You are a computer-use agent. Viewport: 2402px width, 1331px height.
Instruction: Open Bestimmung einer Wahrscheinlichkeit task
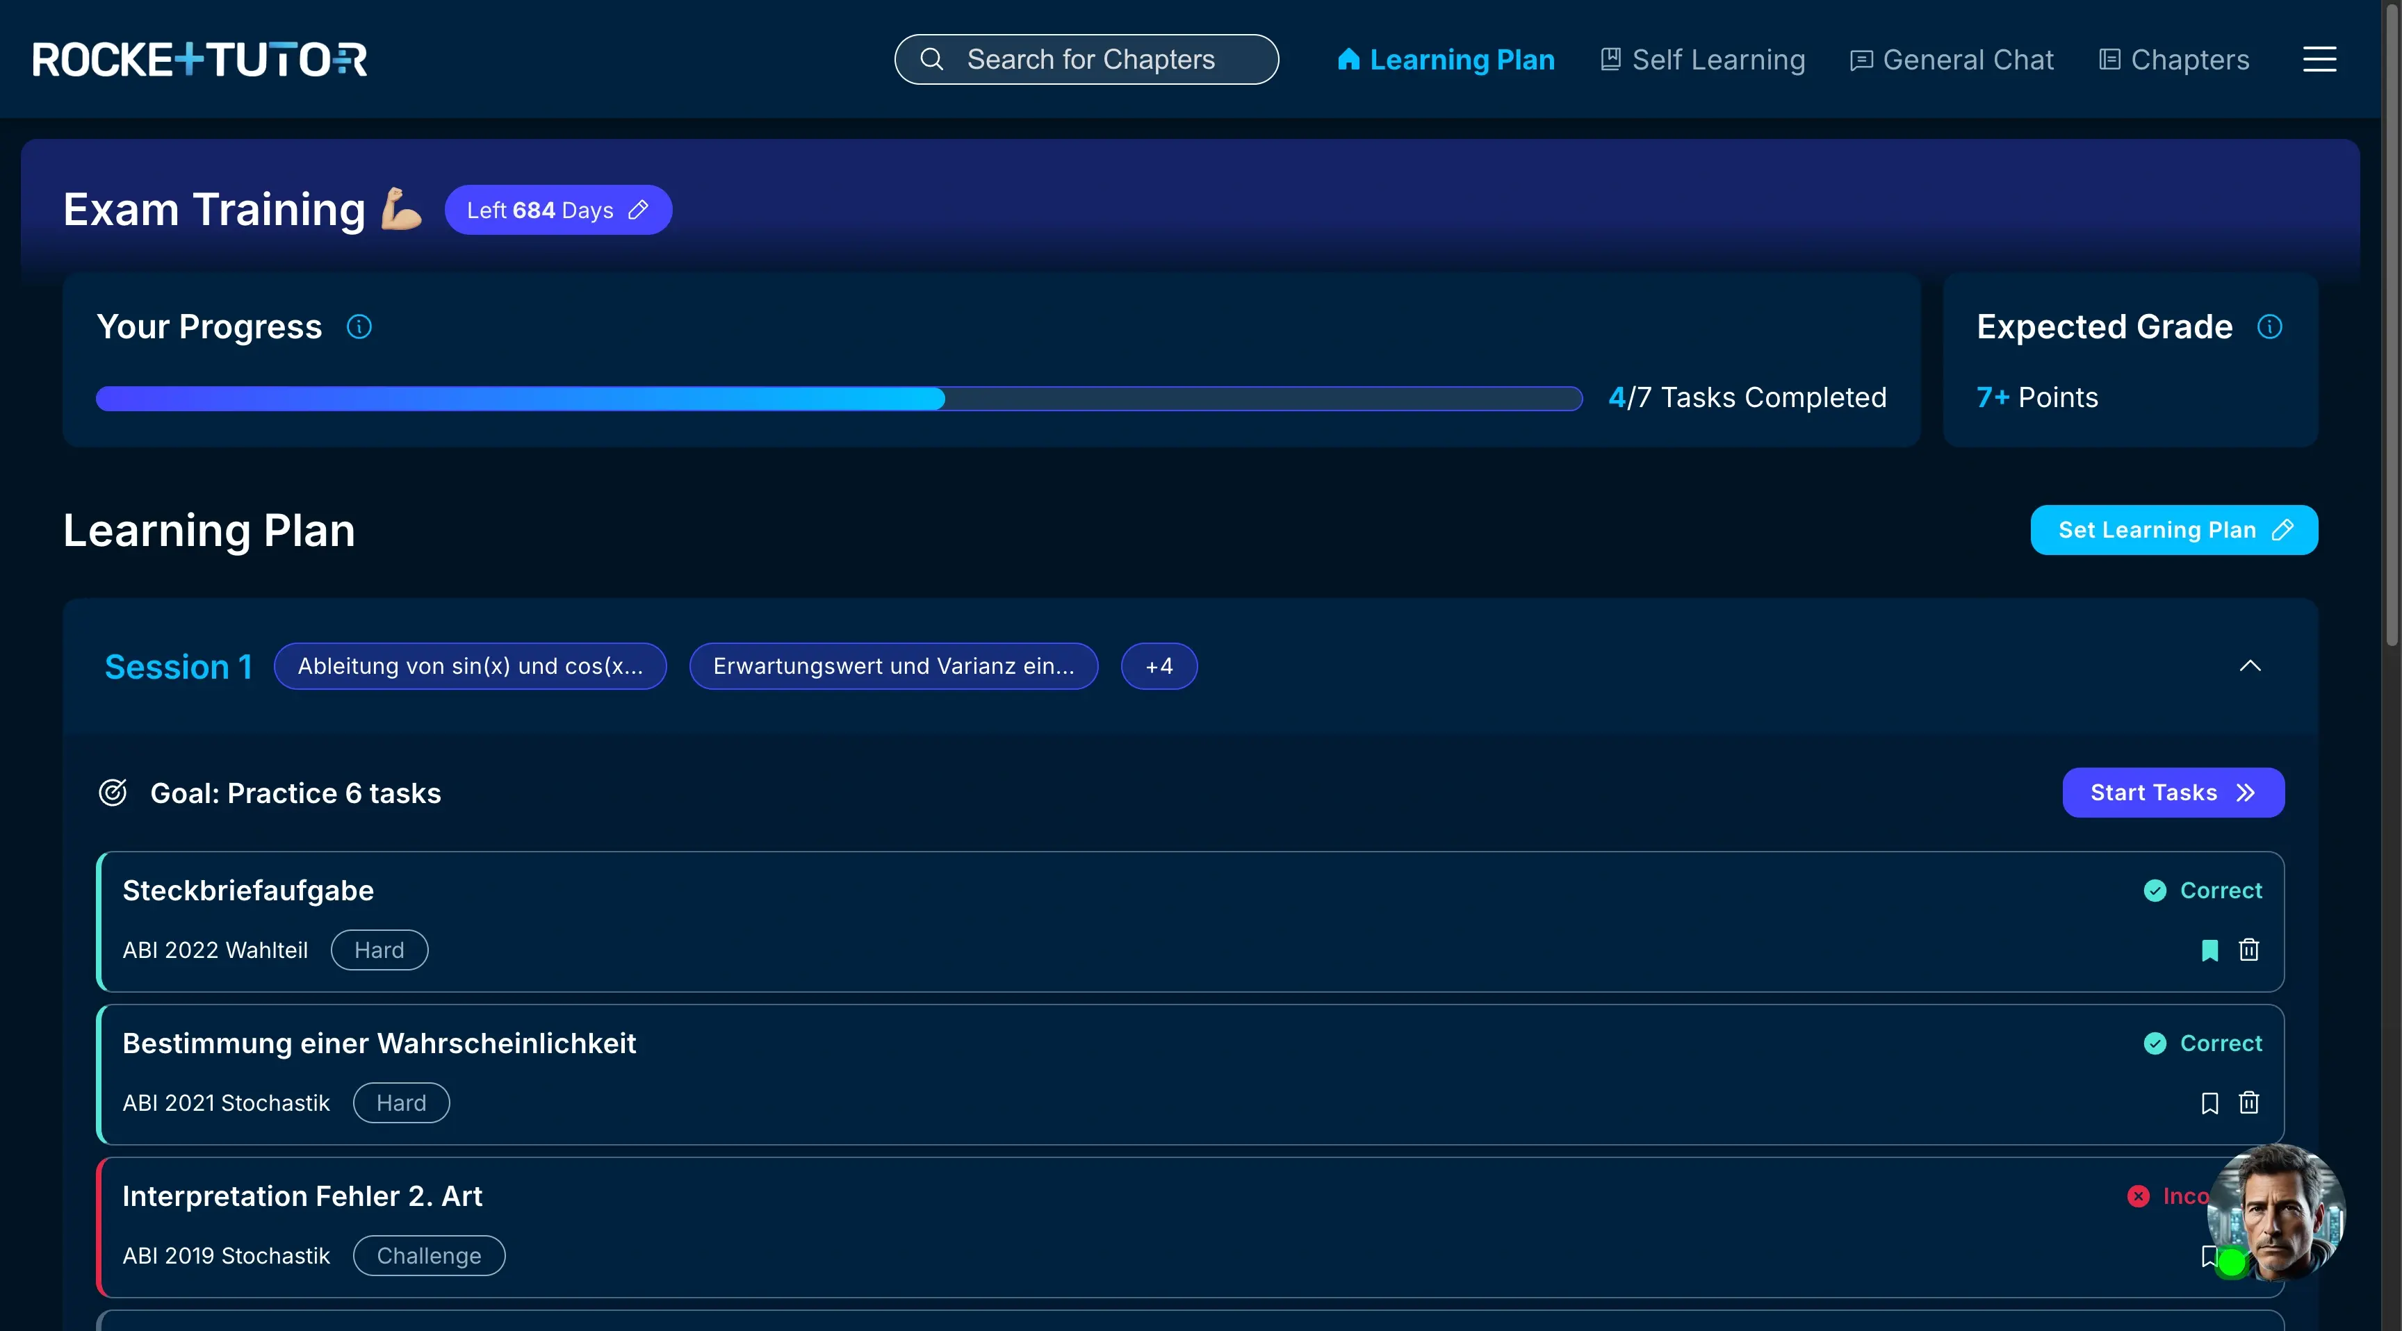pyautogui.click(x=1190, y=1075)
